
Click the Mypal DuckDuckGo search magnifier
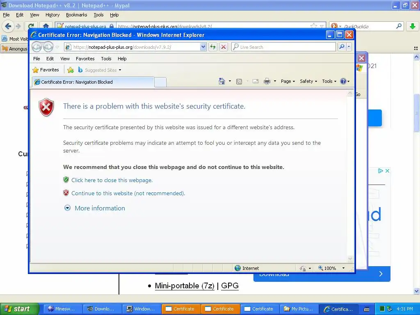(399, 26)
